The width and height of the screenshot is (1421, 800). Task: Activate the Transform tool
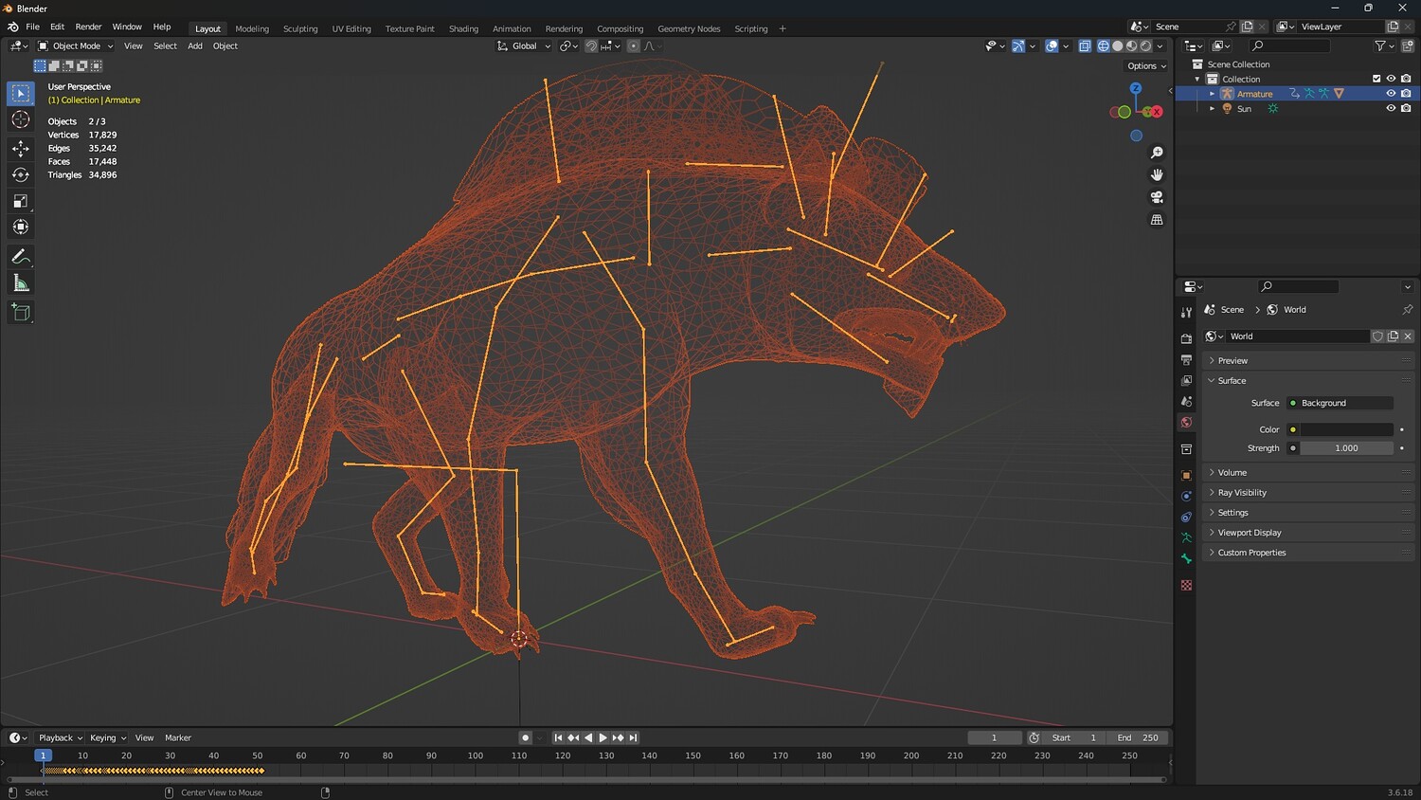coord(21,227)
